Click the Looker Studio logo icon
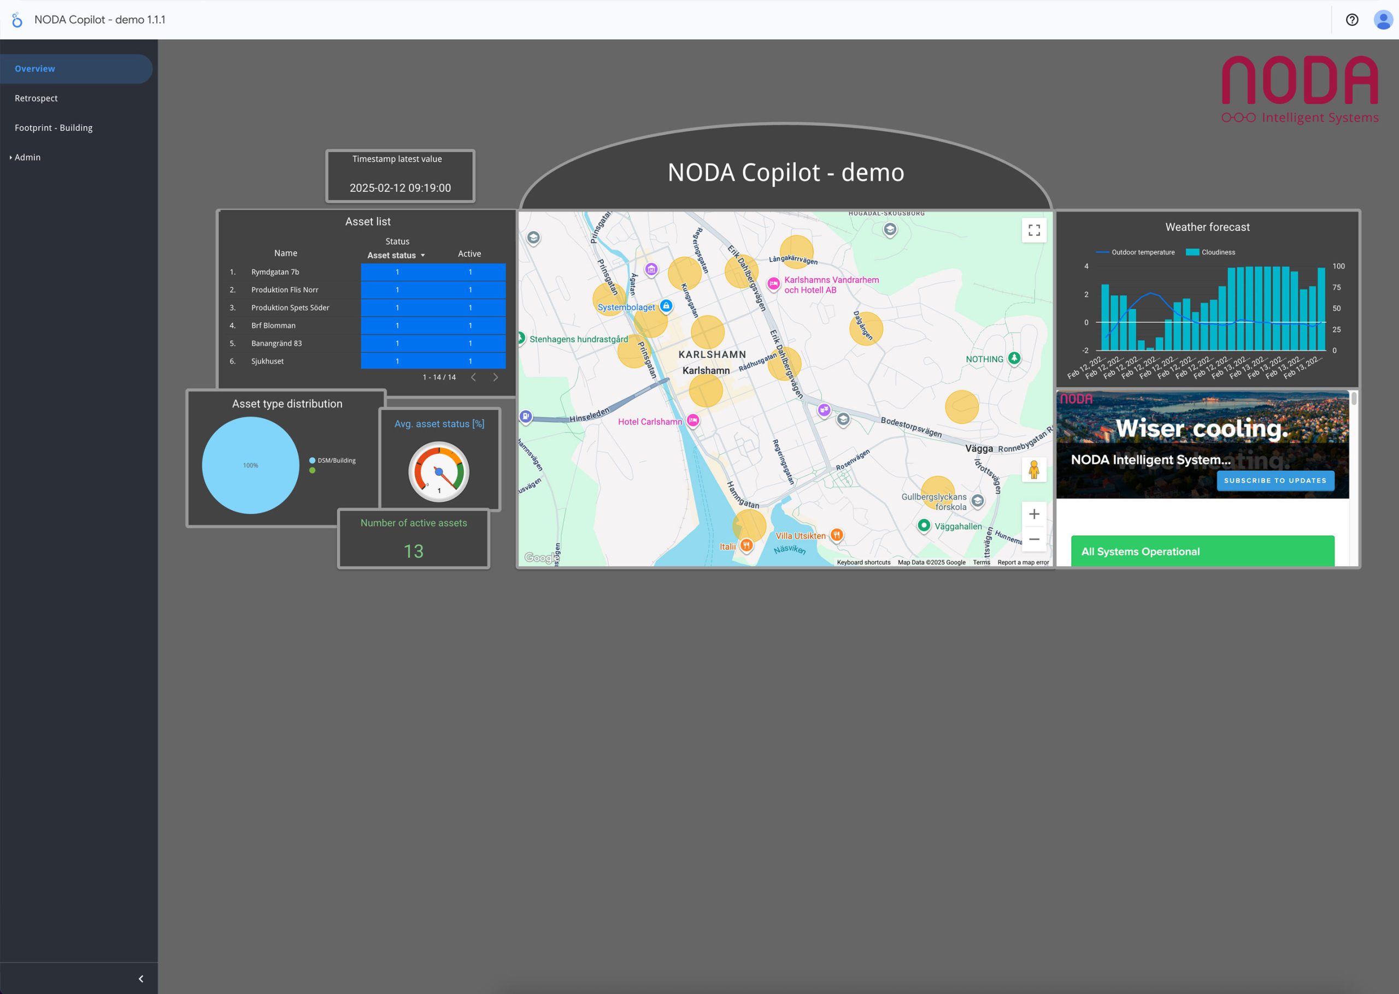The image size is (1399, 994). coord(17,20)
